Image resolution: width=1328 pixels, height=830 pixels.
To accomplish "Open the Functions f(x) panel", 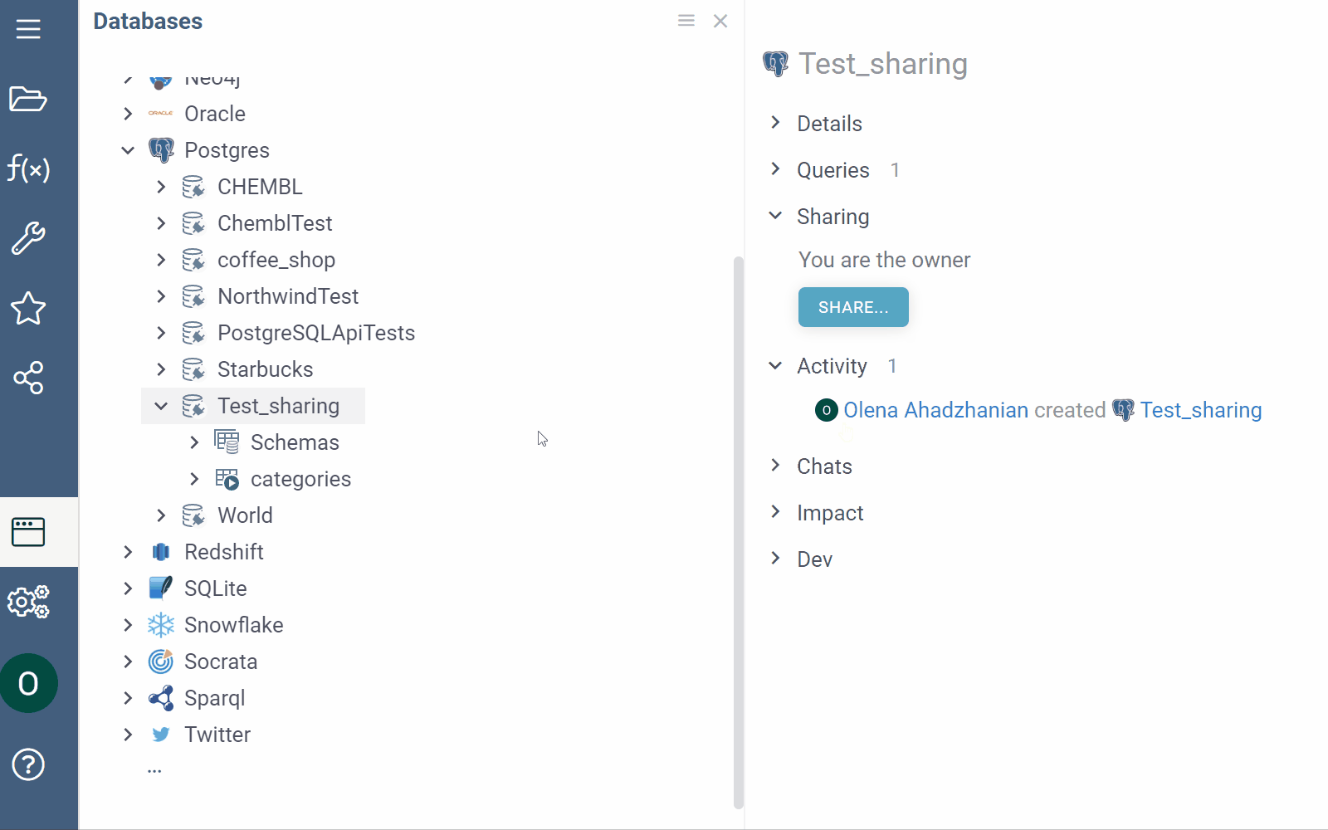I will point(28,169).
